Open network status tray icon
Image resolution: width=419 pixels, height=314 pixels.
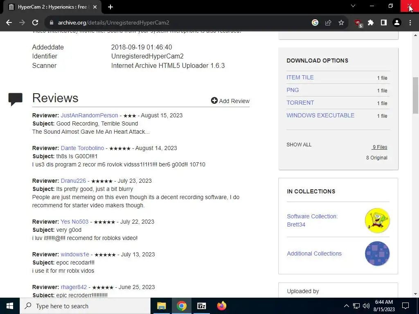356,306
